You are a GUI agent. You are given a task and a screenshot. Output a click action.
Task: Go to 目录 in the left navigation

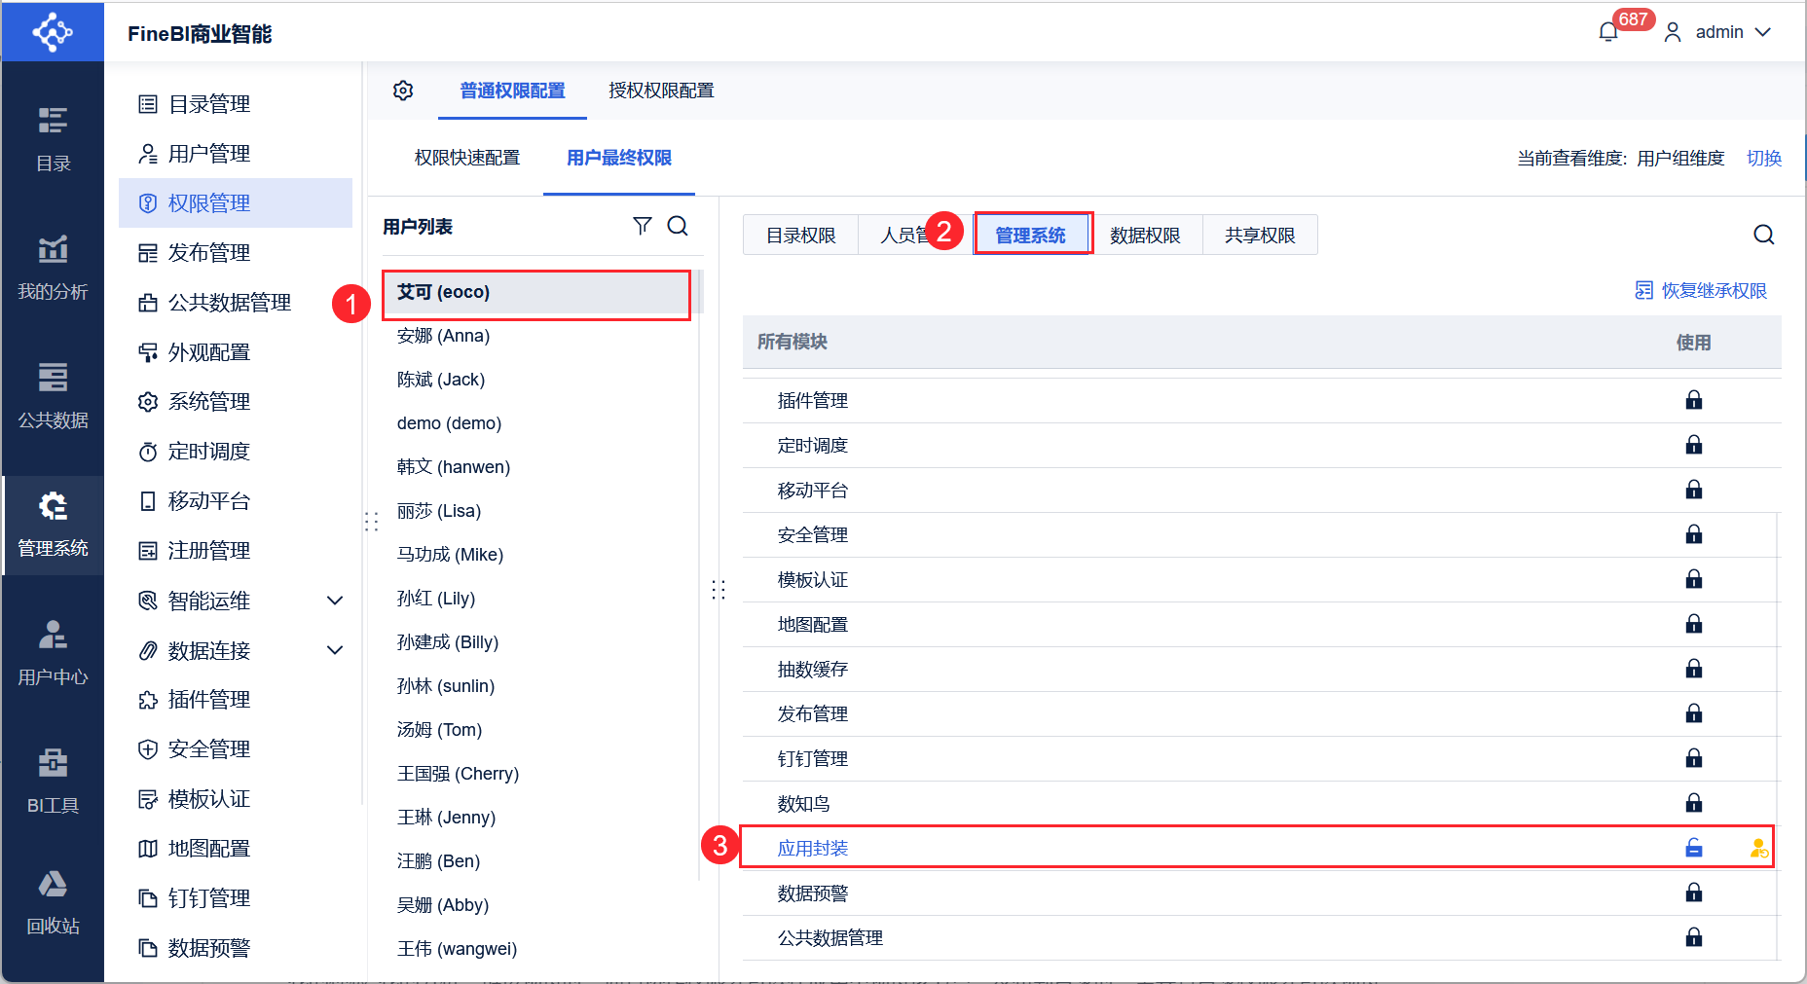(53, 140)
